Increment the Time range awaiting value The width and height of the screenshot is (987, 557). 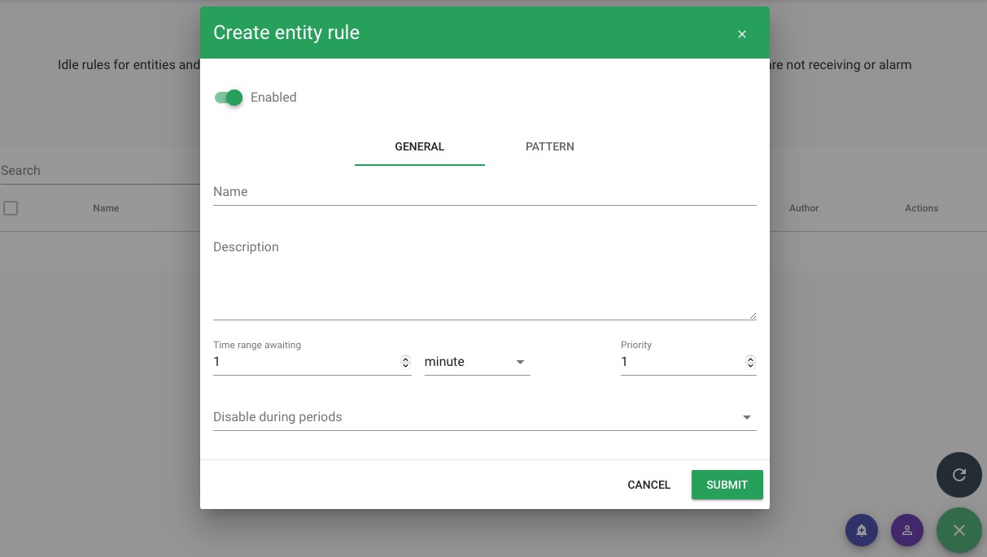(x=405, y=358)
